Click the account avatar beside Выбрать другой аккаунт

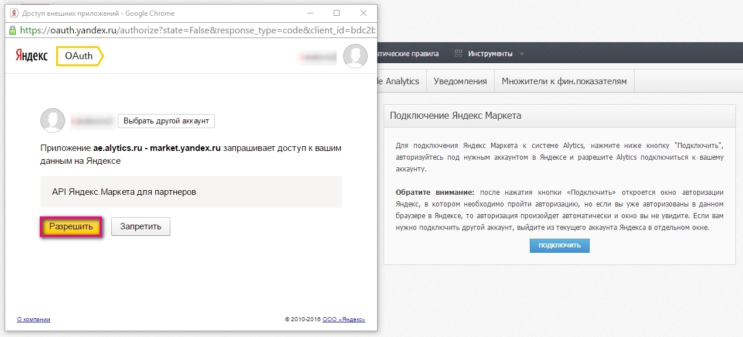[52, 121]
